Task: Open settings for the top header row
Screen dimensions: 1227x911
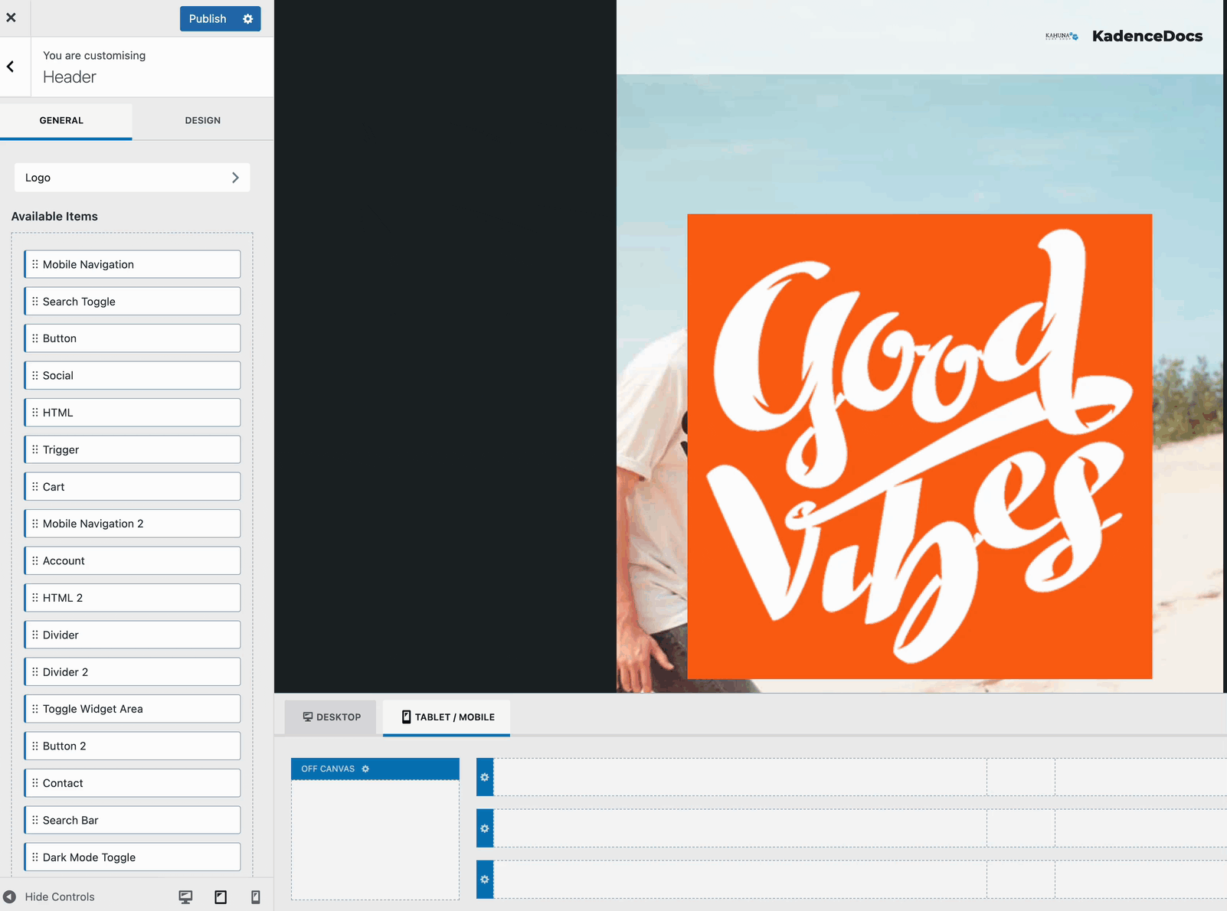Action: pyautogui.click(x=485, y=777)
